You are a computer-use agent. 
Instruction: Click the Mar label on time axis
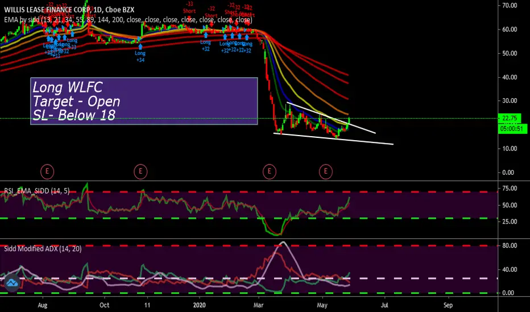click(258, 305)
